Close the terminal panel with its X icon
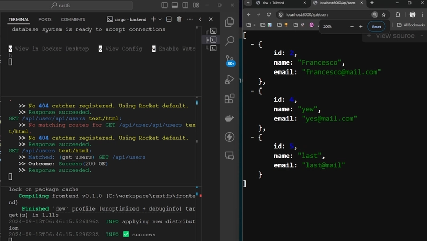 coord(211,19)
